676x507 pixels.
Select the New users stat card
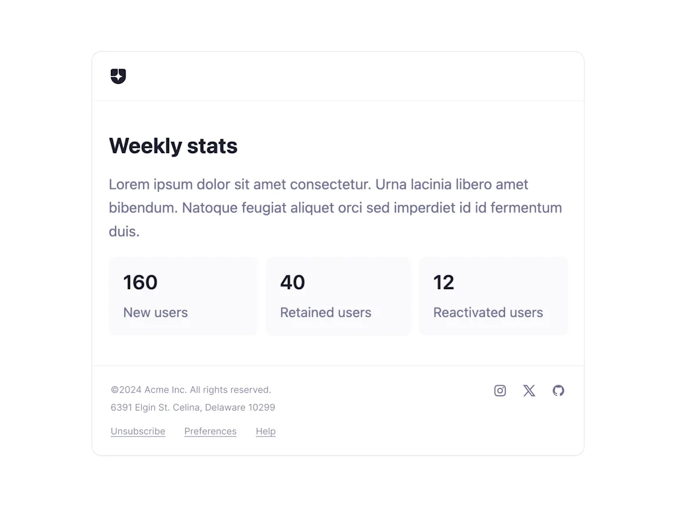pyautogui.click(x=183, y=296)
